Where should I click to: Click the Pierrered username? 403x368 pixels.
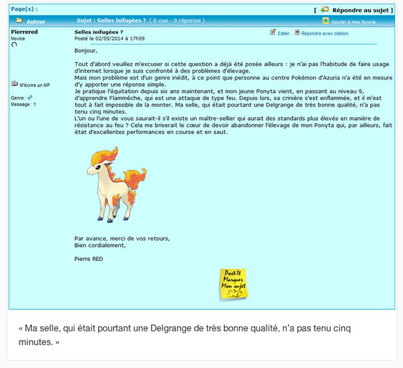pos(24,32)
